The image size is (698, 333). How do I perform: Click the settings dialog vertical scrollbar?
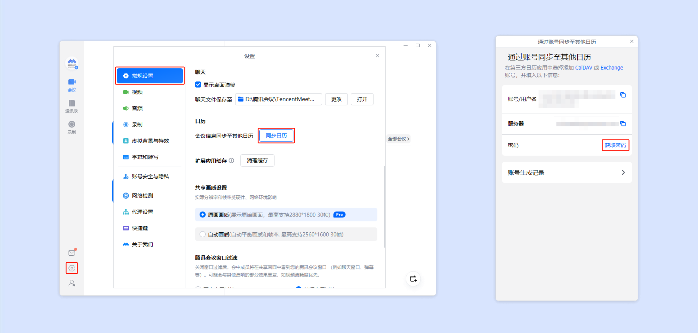pyautogui.click(x=384, y=207)
